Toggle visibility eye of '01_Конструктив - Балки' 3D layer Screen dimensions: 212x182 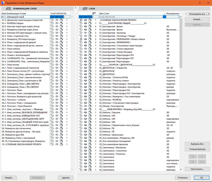click(x=85, y=26)
